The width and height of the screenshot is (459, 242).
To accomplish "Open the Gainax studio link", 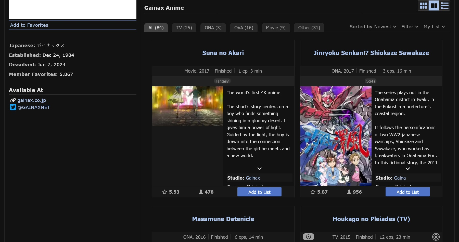I will 253,178.
